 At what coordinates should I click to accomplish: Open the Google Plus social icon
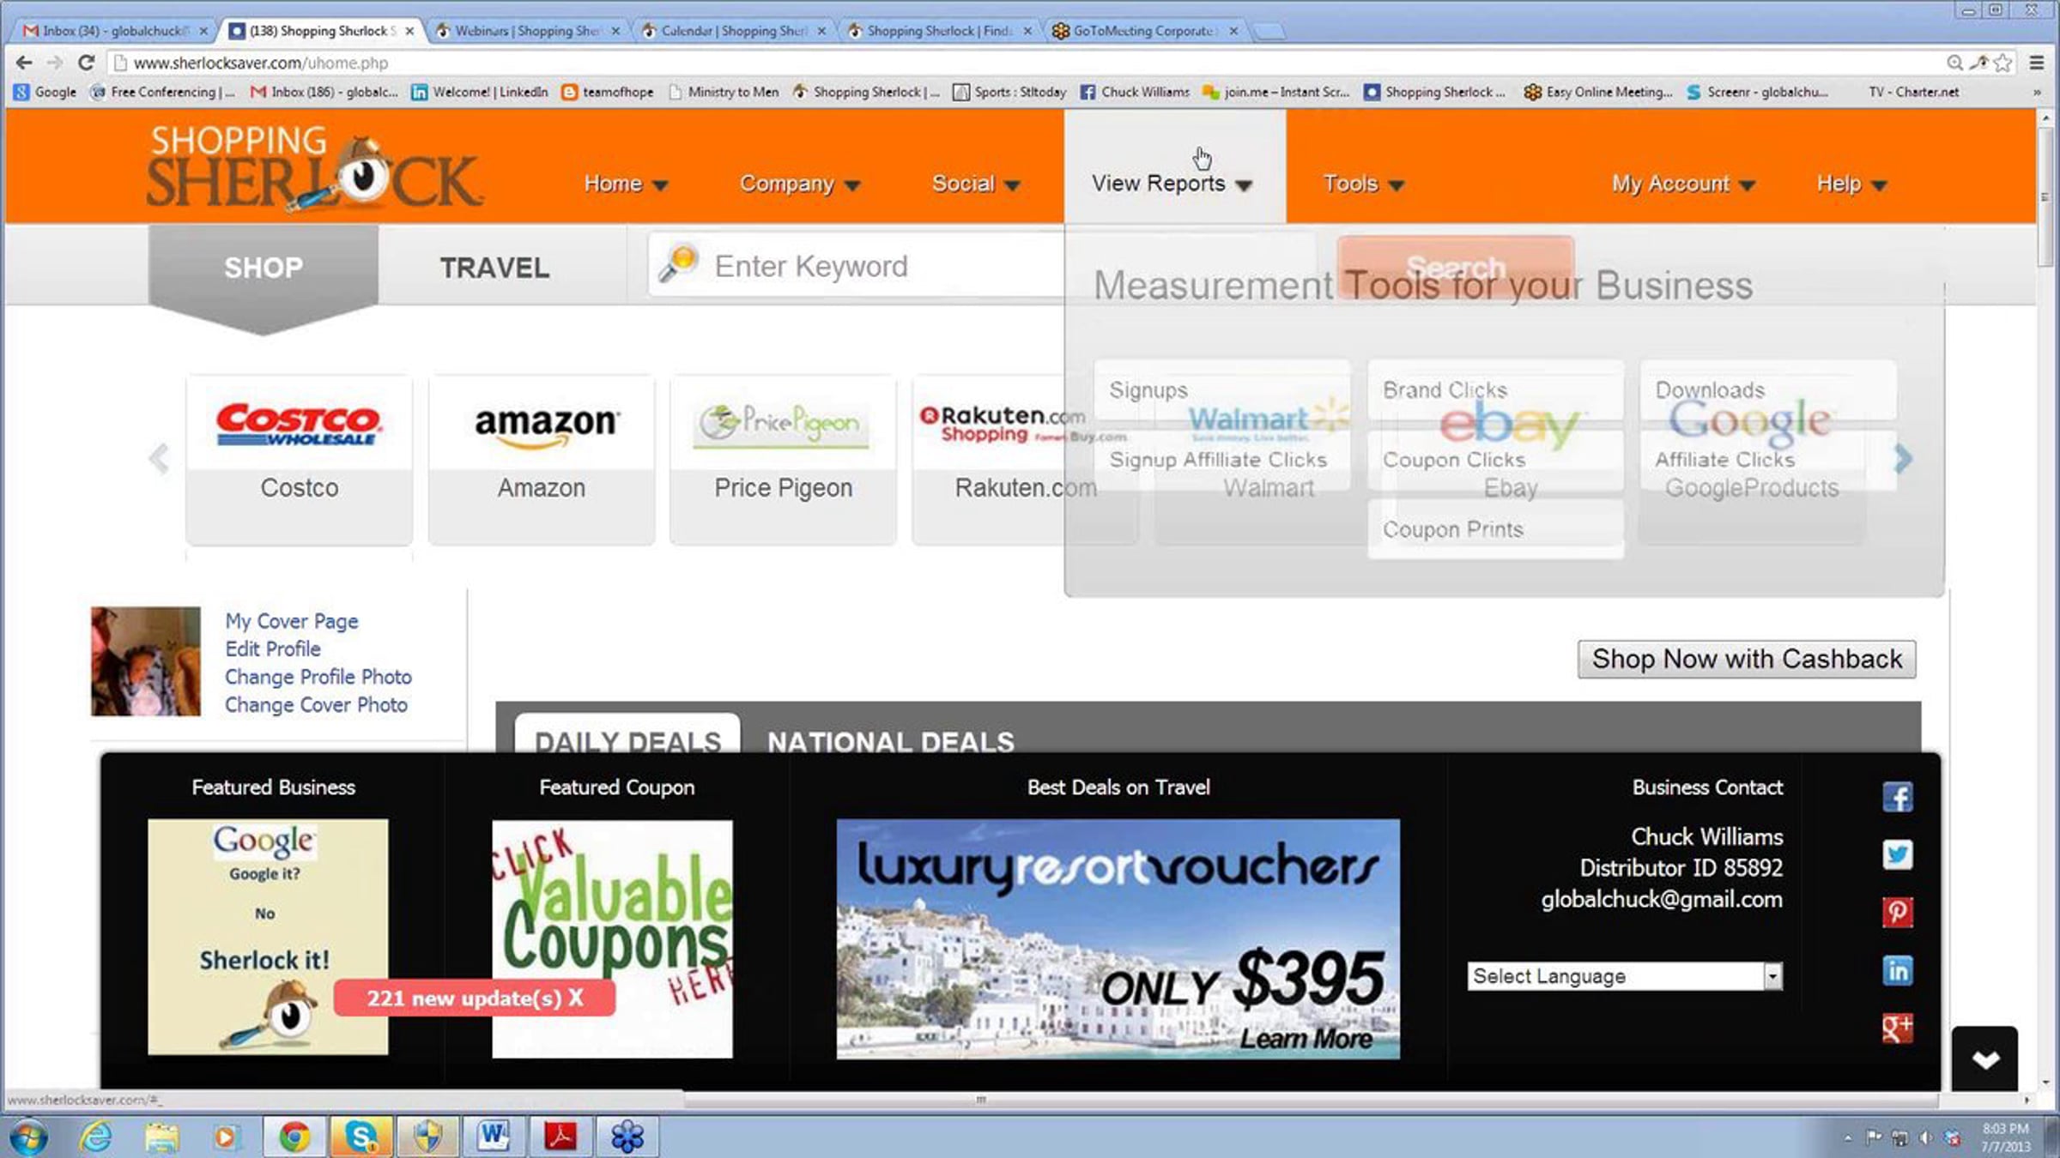1897,1028
